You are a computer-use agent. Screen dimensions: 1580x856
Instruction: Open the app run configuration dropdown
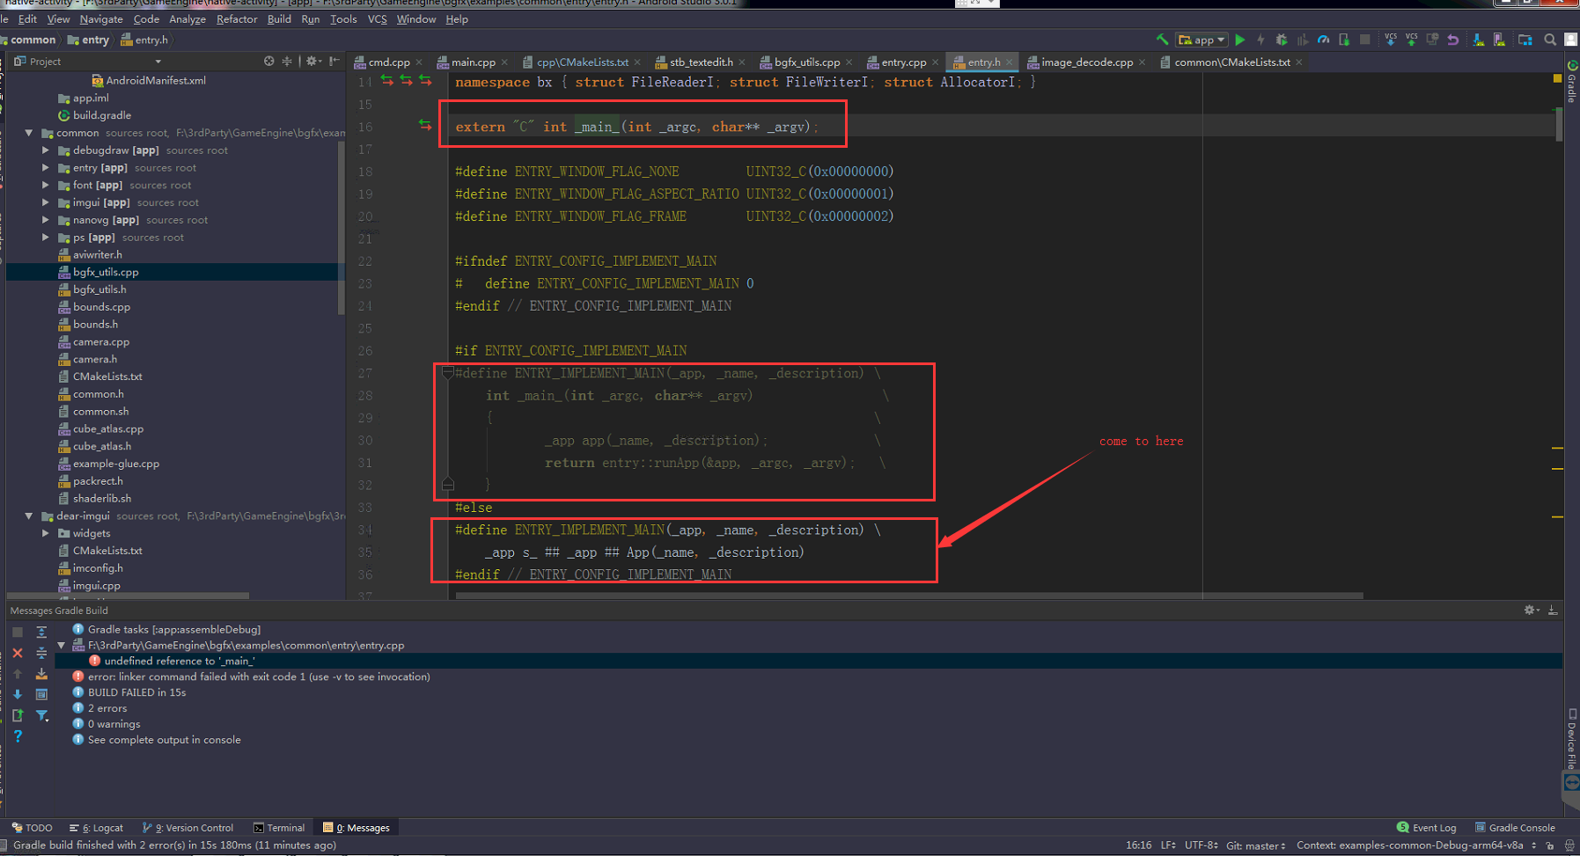click(x=1201, y=39)
